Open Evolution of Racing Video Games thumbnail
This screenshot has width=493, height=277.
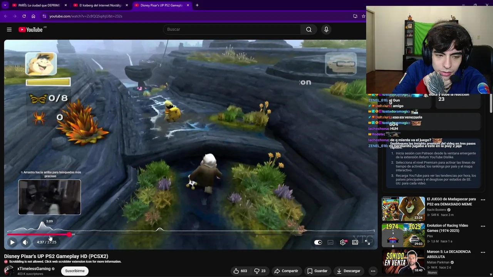tap(403, 235)
